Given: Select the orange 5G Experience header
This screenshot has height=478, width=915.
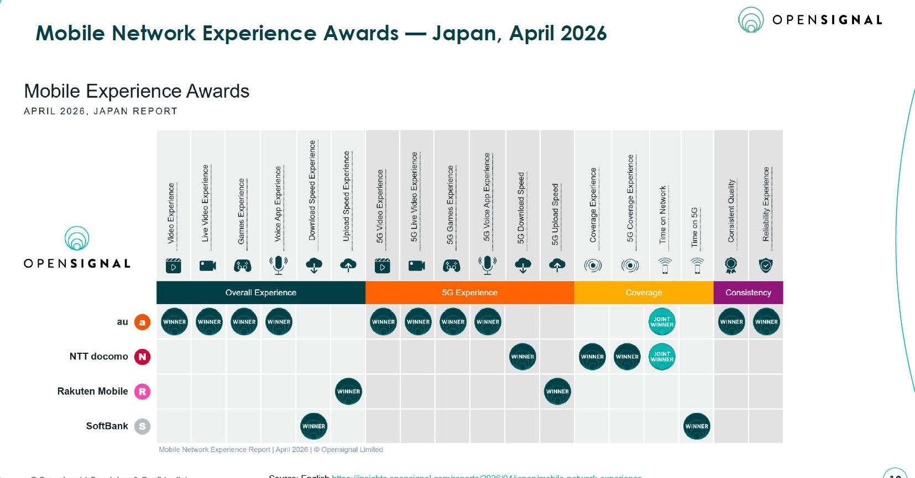Looking at the screenshot, I should pyautogui.click(x=470, y=293).
